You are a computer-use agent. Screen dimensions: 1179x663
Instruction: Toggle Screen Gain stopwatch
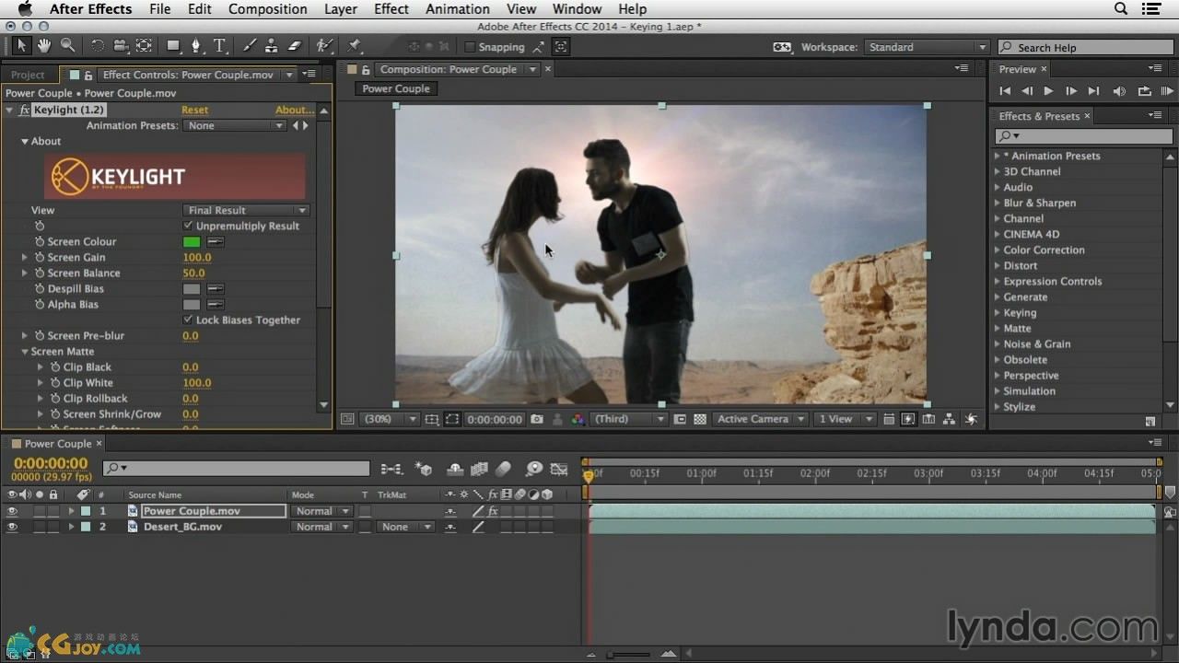(x=40, y=257)
